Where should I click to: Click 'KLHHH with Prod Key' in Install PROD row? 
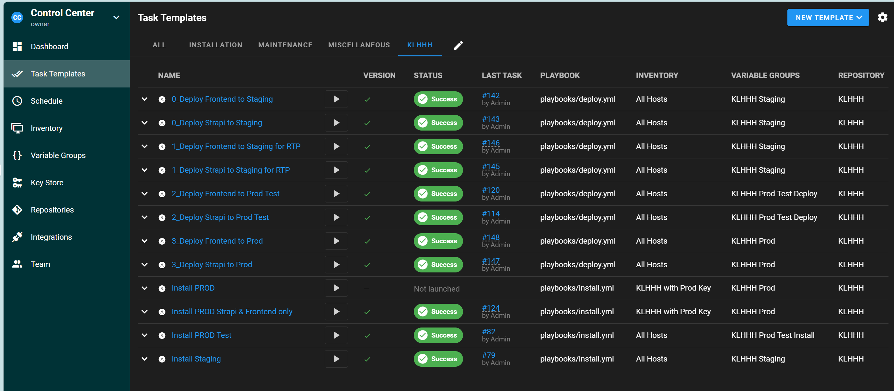673,288
